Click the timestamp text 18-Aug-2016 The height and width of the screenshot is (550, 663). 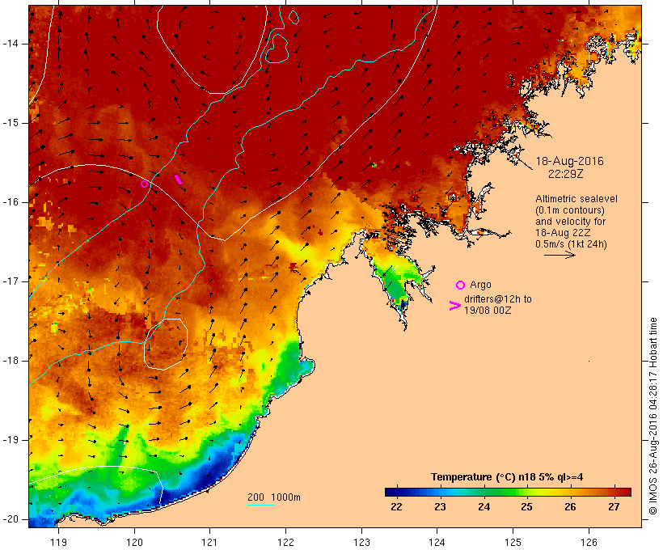click(569, 161)
